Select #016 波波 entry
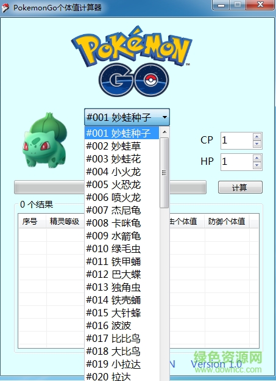276x381 pixels. click(122, 325)
